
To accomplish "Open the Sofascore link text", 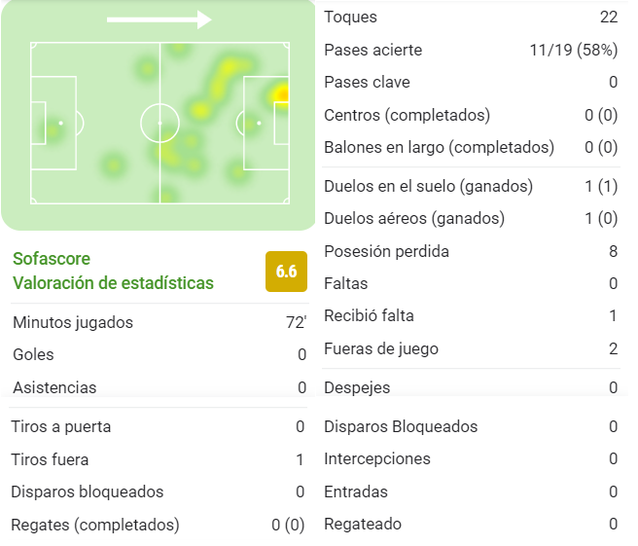I will click(52, 259).
